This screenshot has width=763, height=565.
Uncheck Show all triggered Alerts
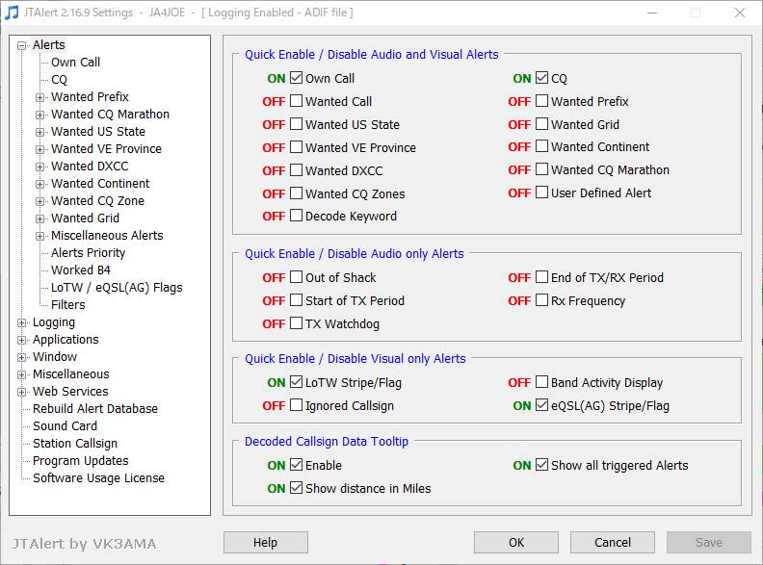point(541,465)
